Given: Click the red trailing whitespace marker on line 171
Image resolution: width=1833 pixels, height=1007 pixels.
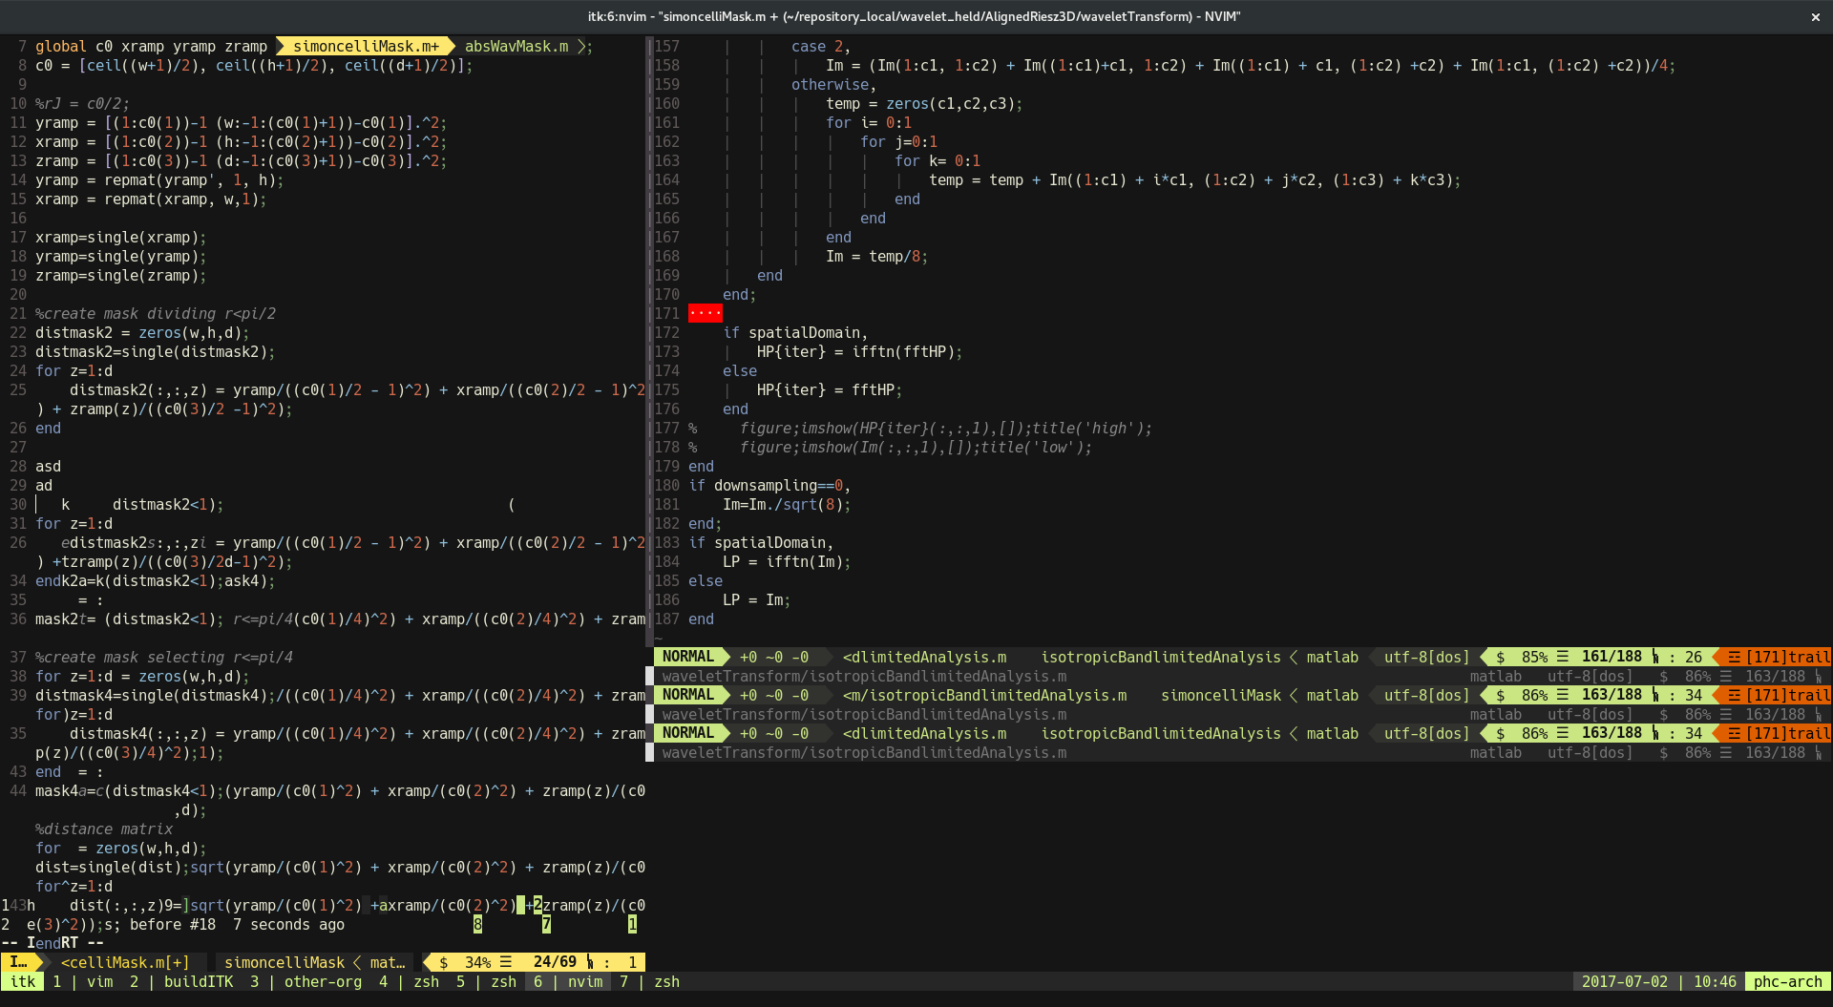Looking at the screenshot, I should [706, 313].
